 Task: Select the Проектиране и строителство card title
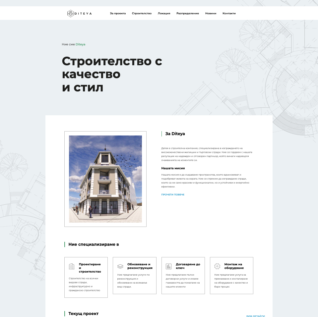90,268
